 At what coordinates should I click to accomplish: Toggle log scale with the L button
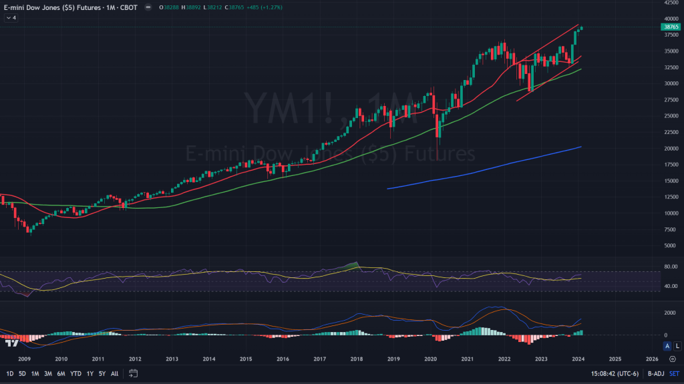tap(676, 345)
